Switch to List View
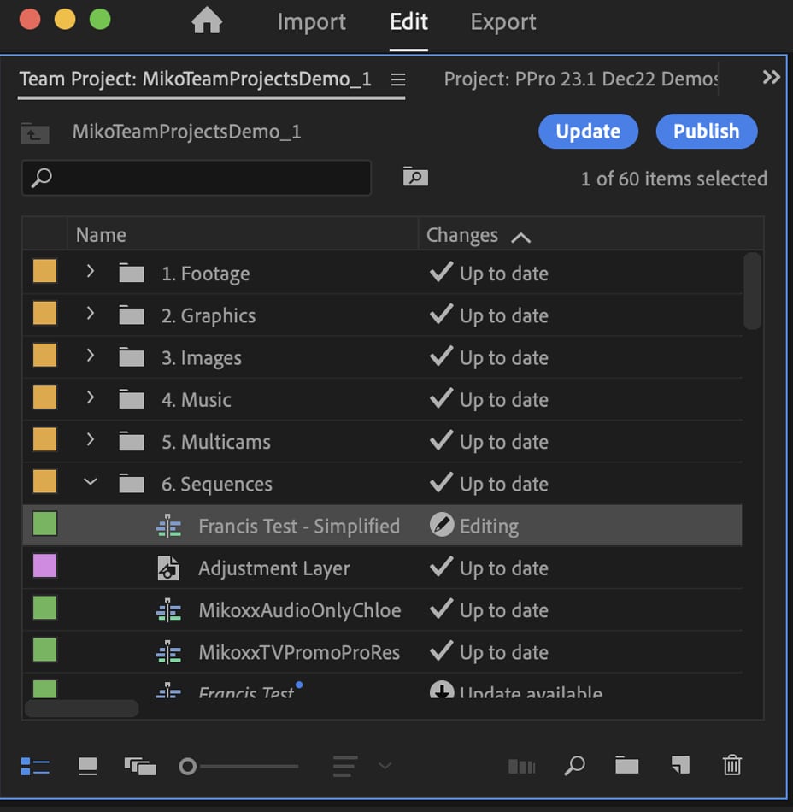Image resolution: width=793 pixels, height=812 pixels. click(35, 767)
